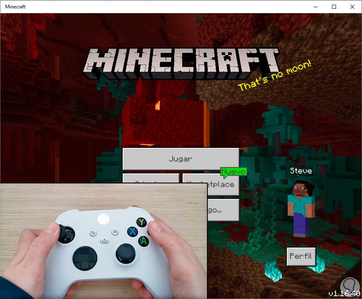Start the game with the Jugar button

pyautogui.click(x=181, y=159)
